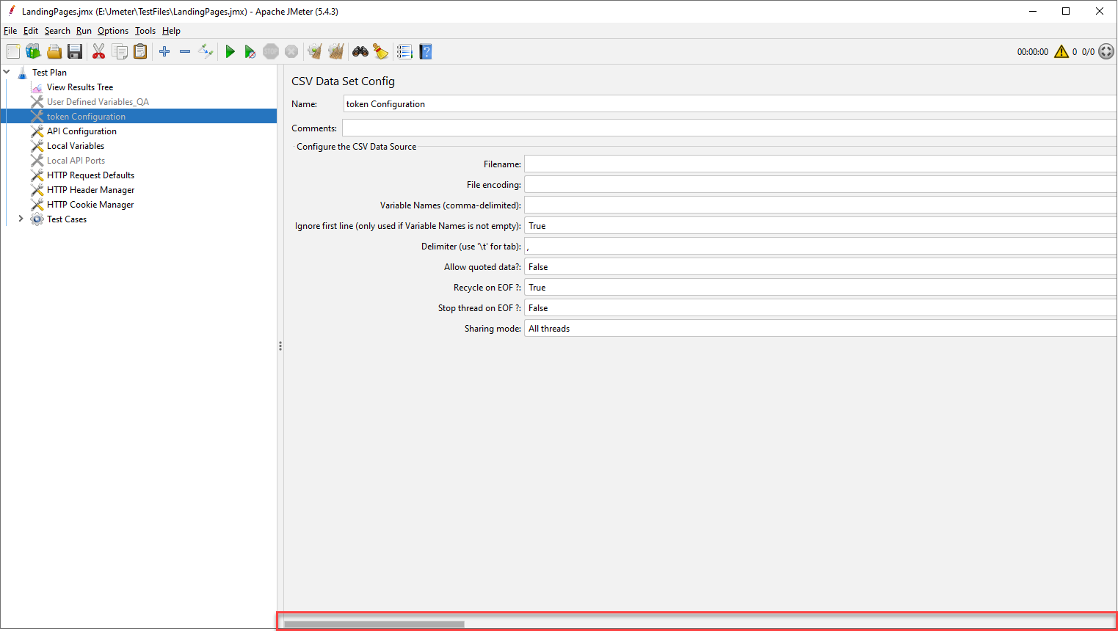Click the warning triangle log indicator
The width and height of the screenshot is (1118, 631).
pyautogui.click(x=1061, y=51)
